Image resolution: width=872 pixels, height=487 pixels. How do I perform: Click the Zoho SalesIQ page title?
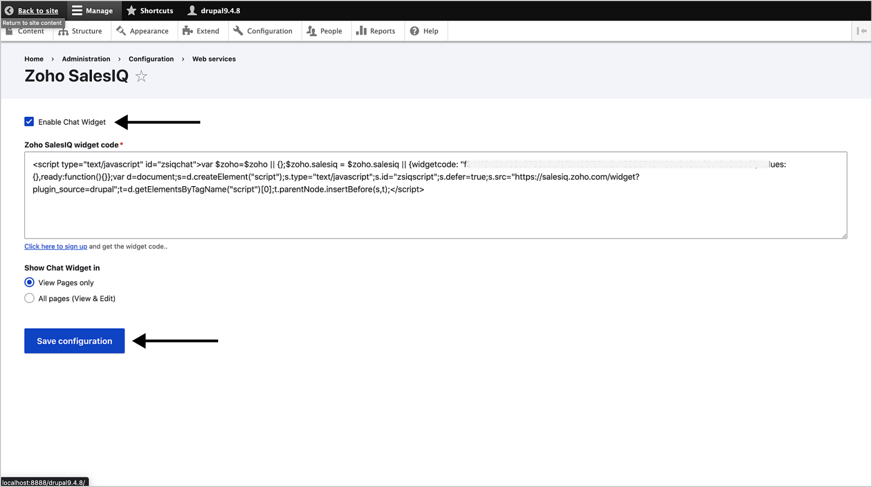coord(76,76)
